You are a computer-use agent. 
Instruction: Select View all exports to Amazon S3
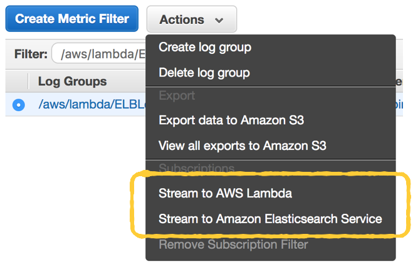coord(243,146)
